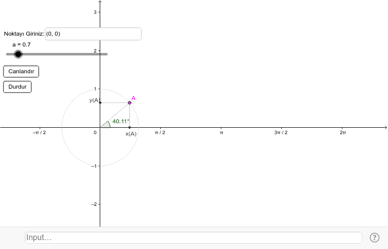
Task: Click the 2π axis label
Action: click(343, 133)
